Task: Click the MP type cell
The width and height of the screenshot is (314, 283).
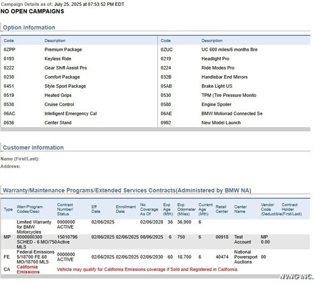Action: click(x=7, y=237)
